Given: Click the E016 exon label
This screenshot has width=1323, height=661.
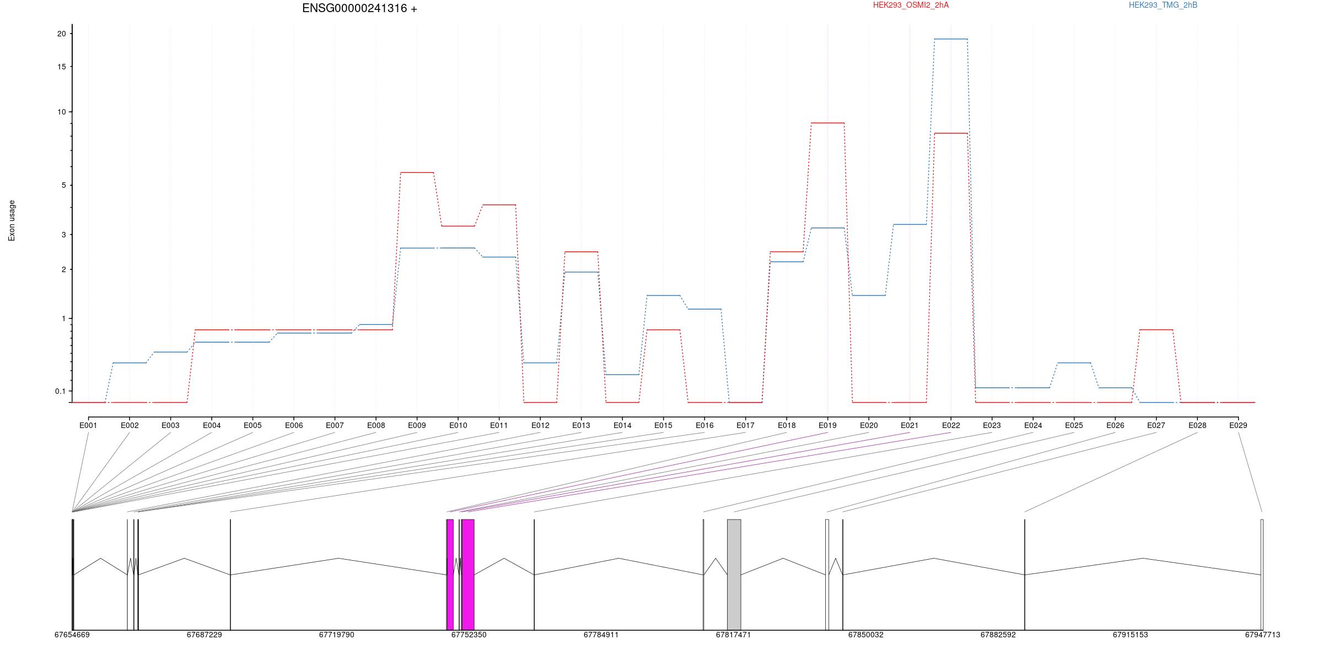Looking at the screenshot, I should point(704,425).
